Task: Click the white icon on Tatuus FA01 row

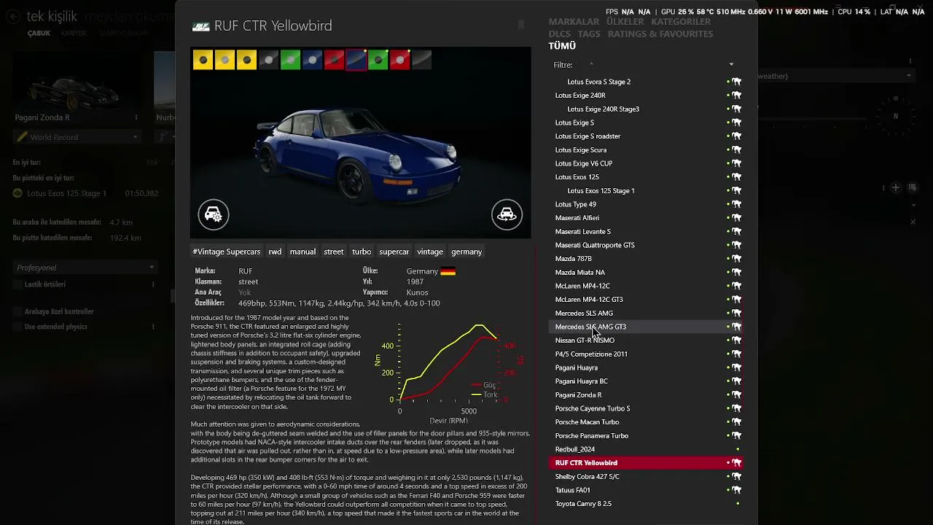Action: (737, 490)
